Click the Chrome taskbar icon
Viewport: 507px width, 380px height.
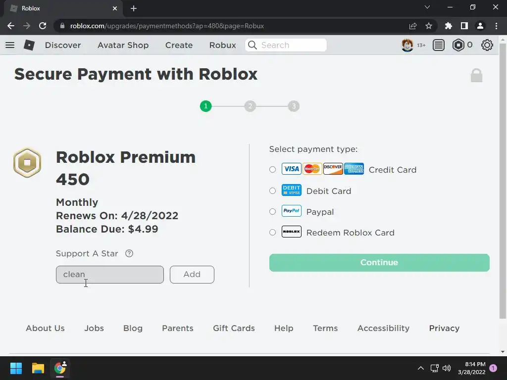pos(60,368)
